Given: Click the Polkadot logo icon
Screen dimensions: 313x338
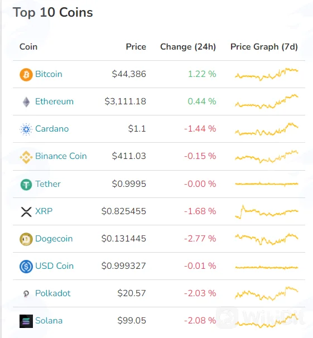Looking at the screenshot, I should click(26, 293).
